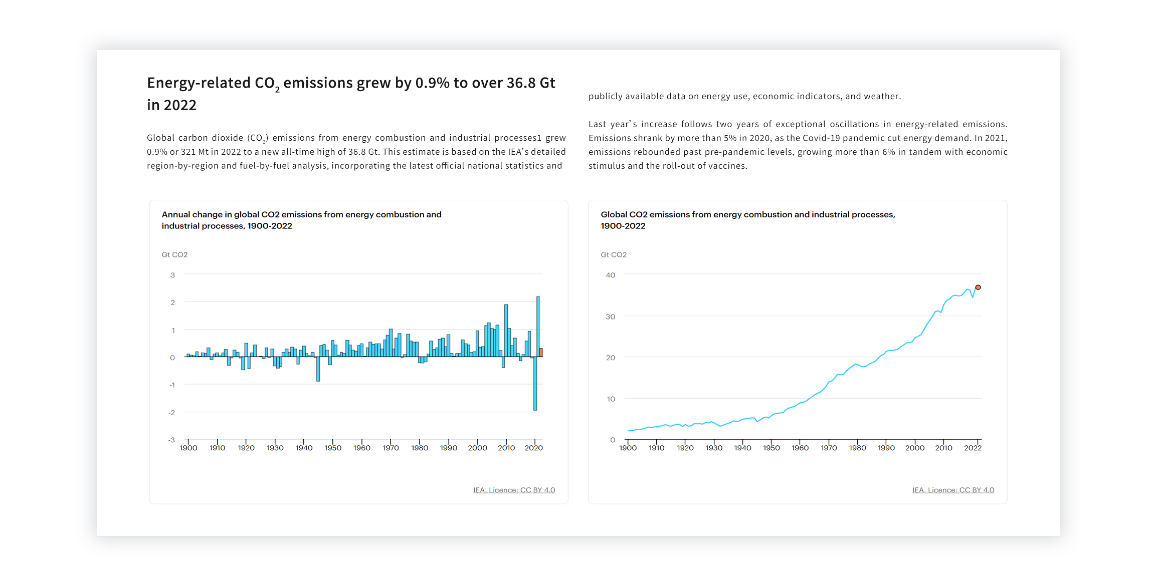Click the orange 2022 bar in the bar chart
The height and width of the screenshot is (585, 1156).
(541, 352)
